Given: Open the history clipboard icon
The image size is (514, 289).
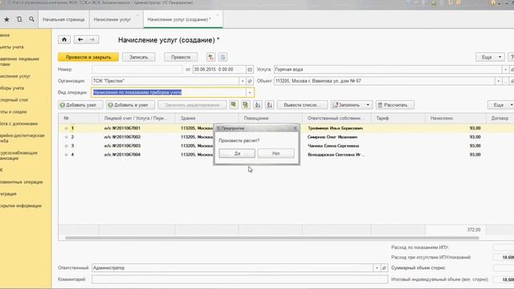Looking at the screenshot, I should point(19,19).
